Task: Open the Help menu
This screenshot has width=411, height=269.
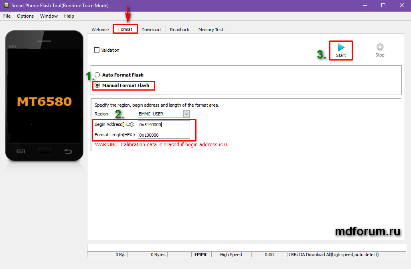Action: click(x=69, y=16)
